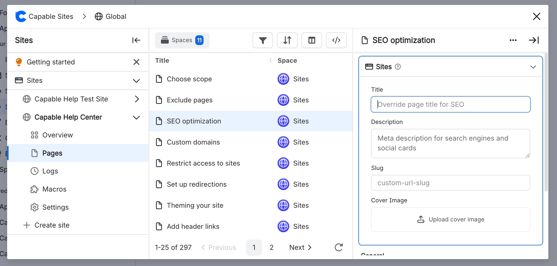Viewport: 557px width, 266px height.
Task: Open Settings in the sidebar
Action: click(78, 207)
